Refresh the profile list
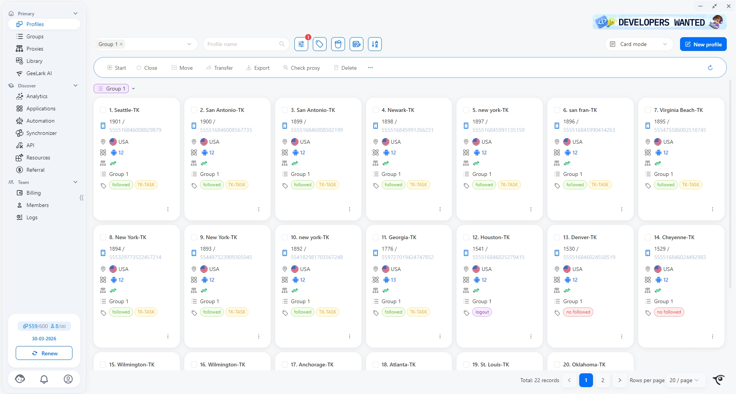The width and height of the screenshot is (736, 394). [x=710, y=68]
